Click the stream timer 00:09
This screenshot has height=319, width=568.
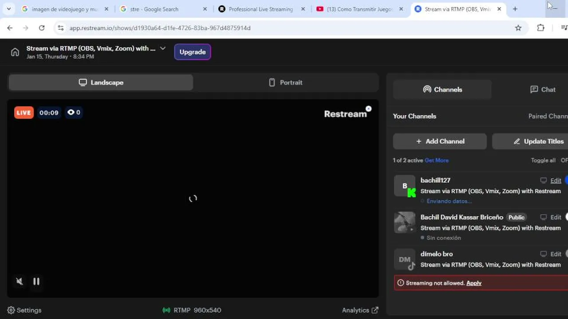click(49, 113)
